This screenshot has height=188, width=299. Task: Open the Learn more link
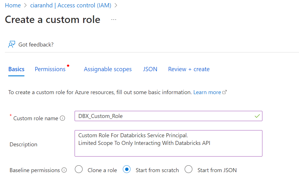207,92
